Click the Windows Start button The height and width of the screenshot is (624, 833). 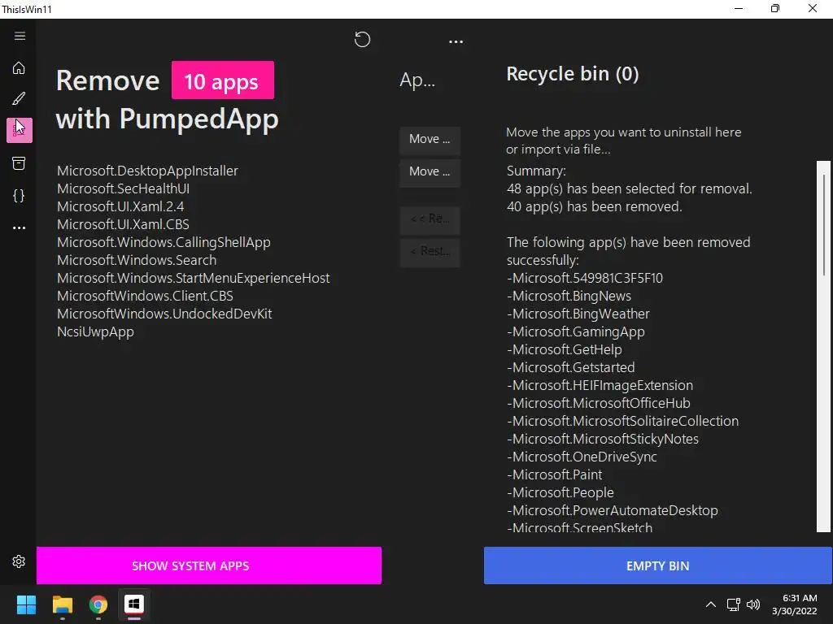[x=26, y=604]
